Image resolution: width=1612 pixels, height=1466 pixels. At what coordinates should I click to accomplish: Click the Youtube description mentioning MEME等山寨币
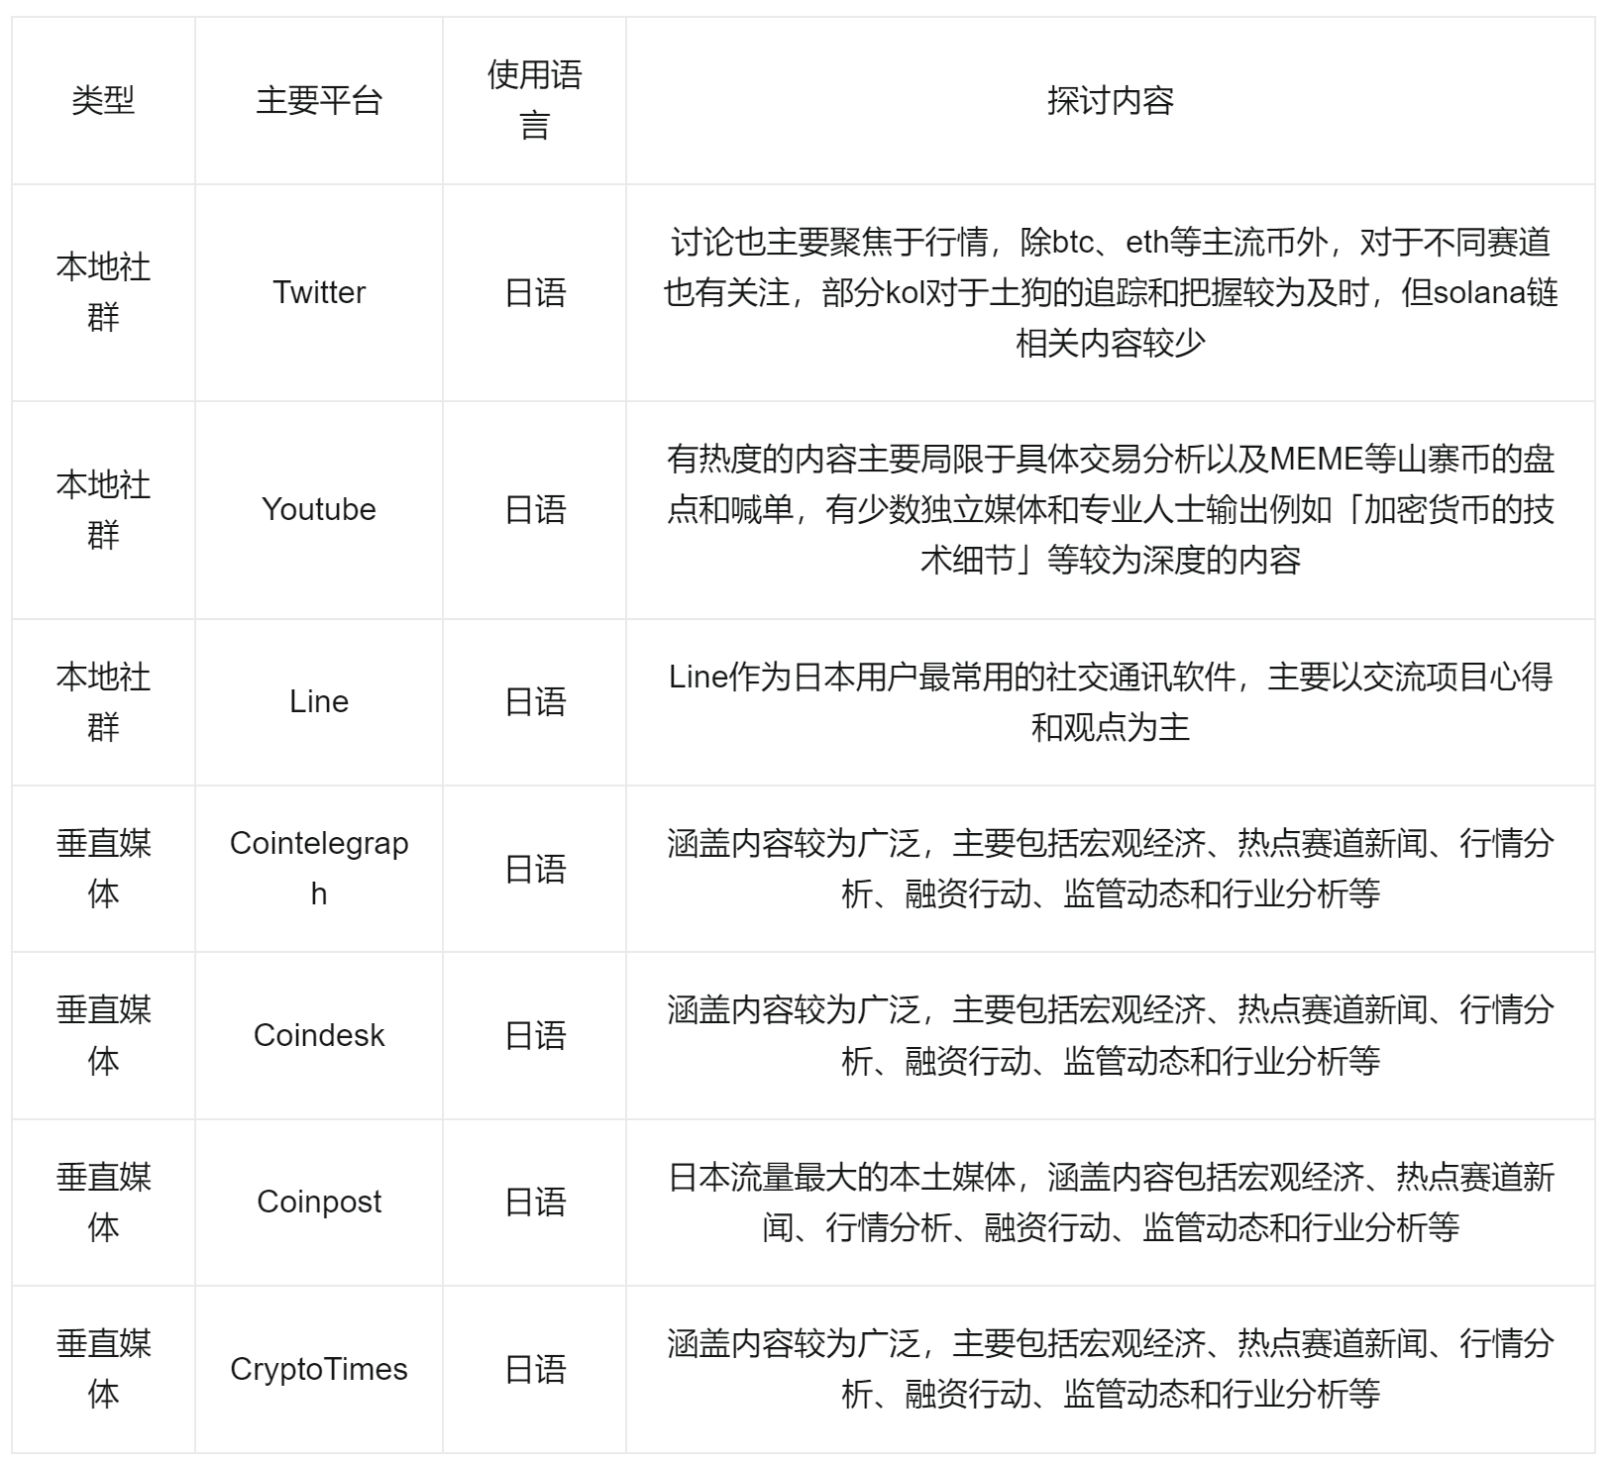click(1111, 509)
